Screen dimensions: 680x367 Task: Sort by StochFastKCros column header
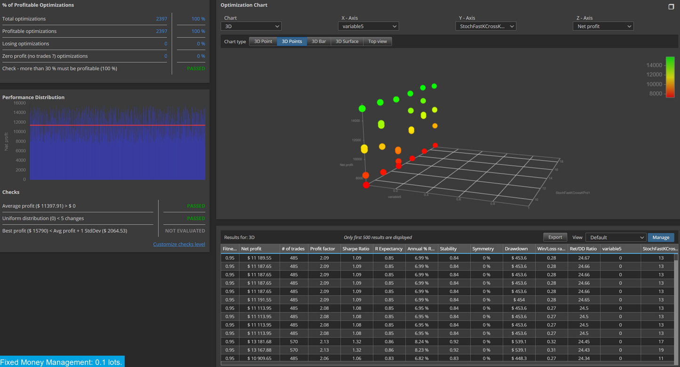pyautogui.click(x=660, y=249)
